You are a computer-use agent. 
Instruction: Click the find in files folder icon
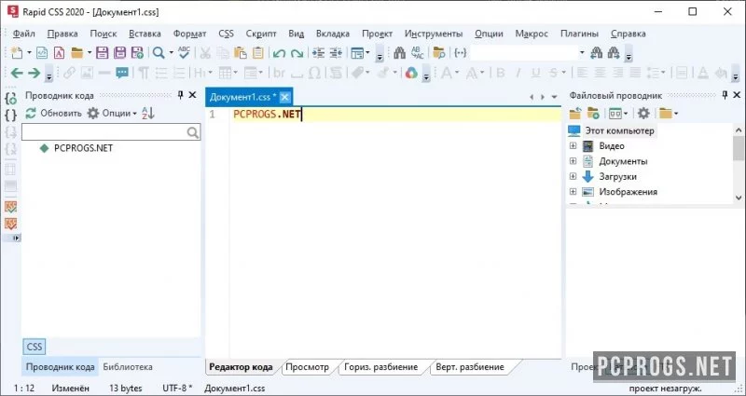(438, 53)
